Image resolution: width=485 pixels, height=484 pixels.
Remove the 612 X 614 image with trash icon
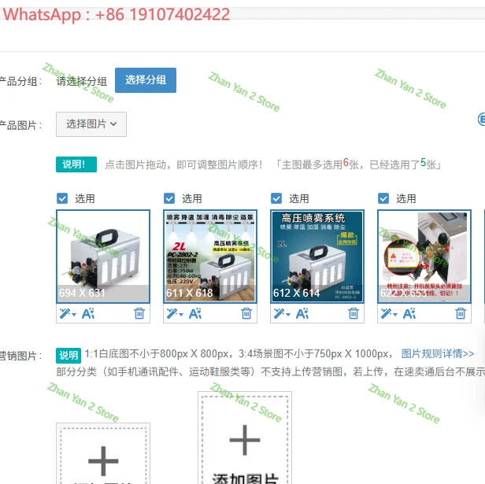coord(354,313)
